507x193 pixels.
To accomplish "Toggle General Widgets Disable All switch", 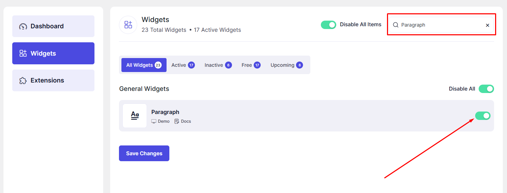I will 486,89.
